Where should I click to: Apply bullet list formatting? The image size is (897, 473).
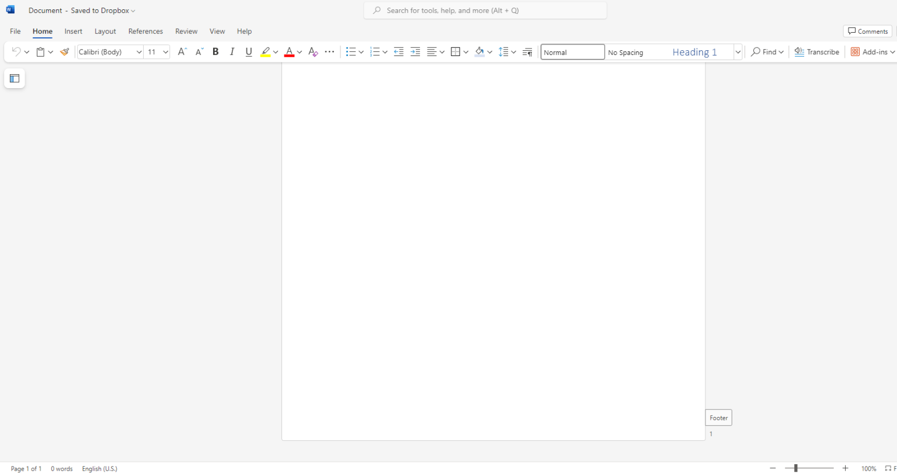pos(351,52)
